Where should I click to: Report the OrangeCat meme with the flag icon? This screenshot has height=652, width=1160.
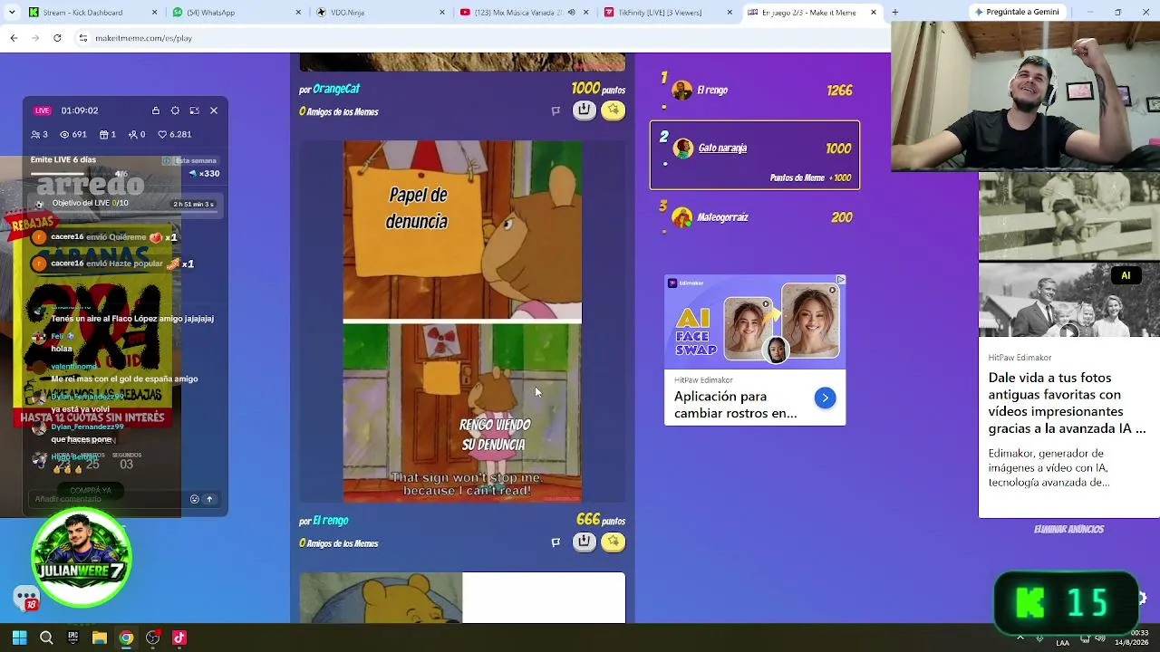tap(556, 111)
